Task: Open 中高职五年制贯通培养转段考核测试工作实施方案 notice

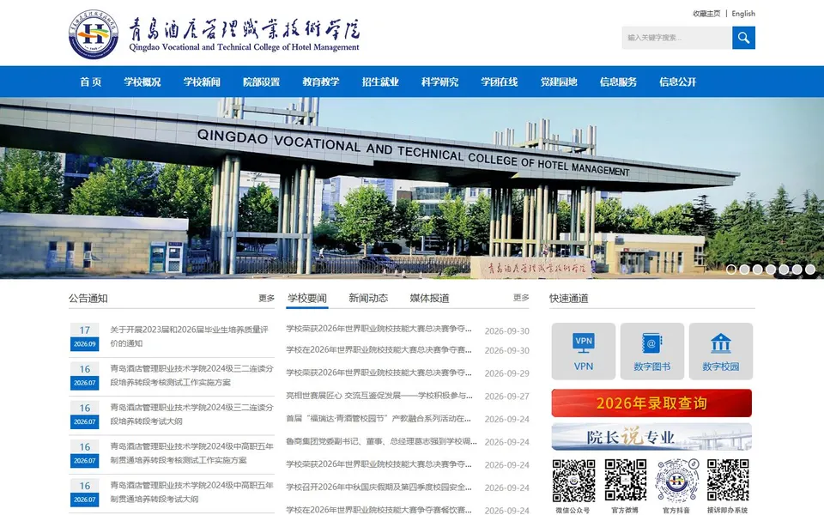Action: 191,453
